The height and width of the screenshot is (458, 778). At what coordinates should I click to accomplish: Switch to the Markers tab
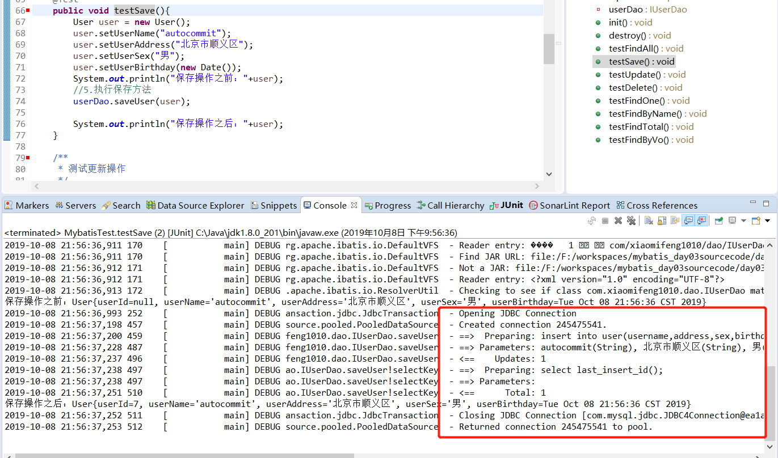(27, 205)
